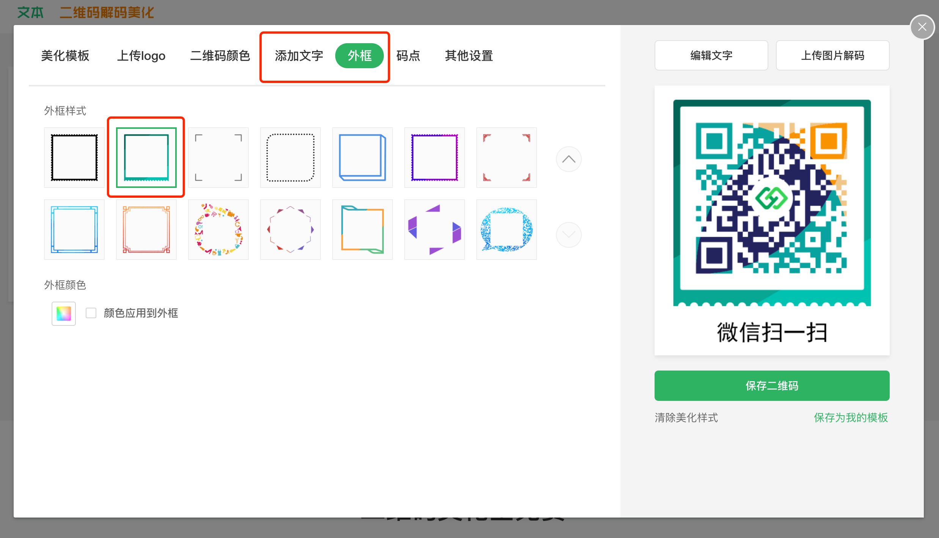939x538 pixels.
Task: Choose the dotted rounded frame style
Action: pos(290,158)
